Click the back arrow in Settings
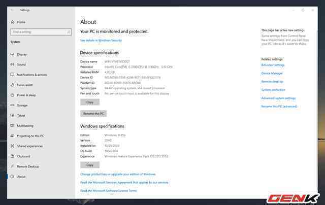The width and height of the screenshot is (325, 205). pyautogui.click(x=12, y=10)
